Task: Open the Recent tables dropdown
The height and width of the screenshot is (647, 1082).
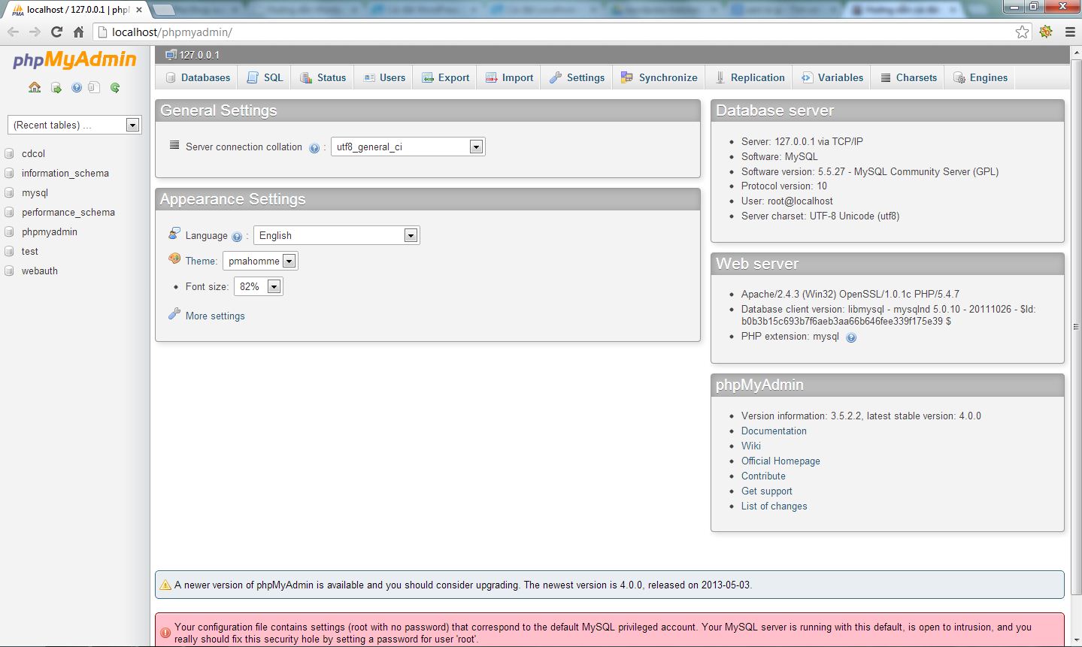Action: [x=74, y=125]
